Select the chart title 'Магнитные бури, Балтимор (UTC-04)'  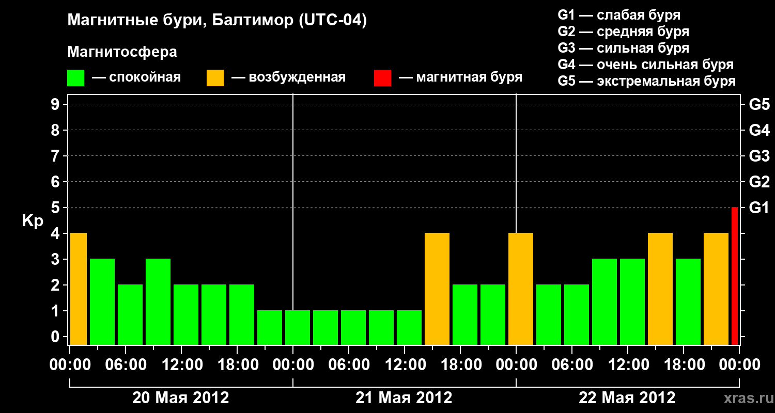click(x=217, y=21)
